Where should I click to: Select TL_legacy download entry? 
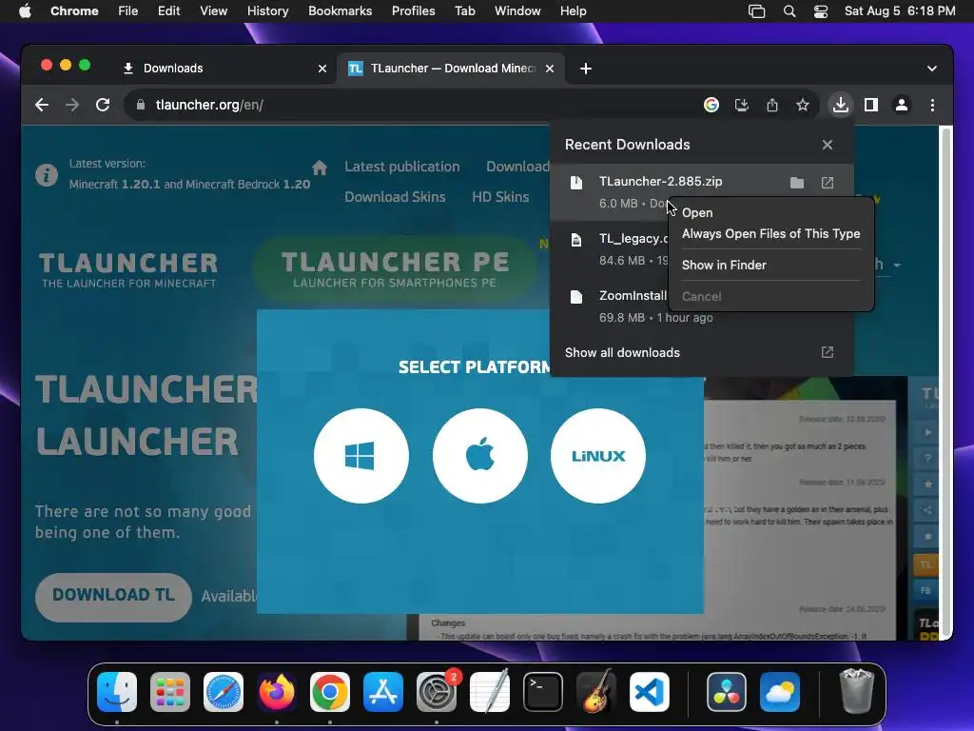[x=610, y=248]
